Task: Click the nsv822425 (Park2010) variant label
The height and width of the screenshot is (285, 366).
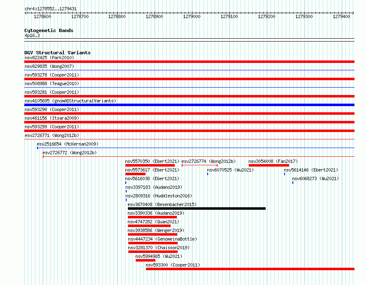Action: coord(49,58)
